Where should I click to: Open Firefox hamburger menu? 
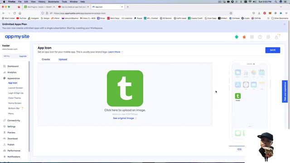pos(286,13)
